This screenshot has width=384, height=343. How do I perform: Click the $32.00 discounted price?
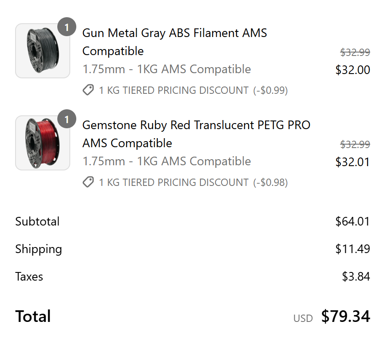click(x=353, y=70)
